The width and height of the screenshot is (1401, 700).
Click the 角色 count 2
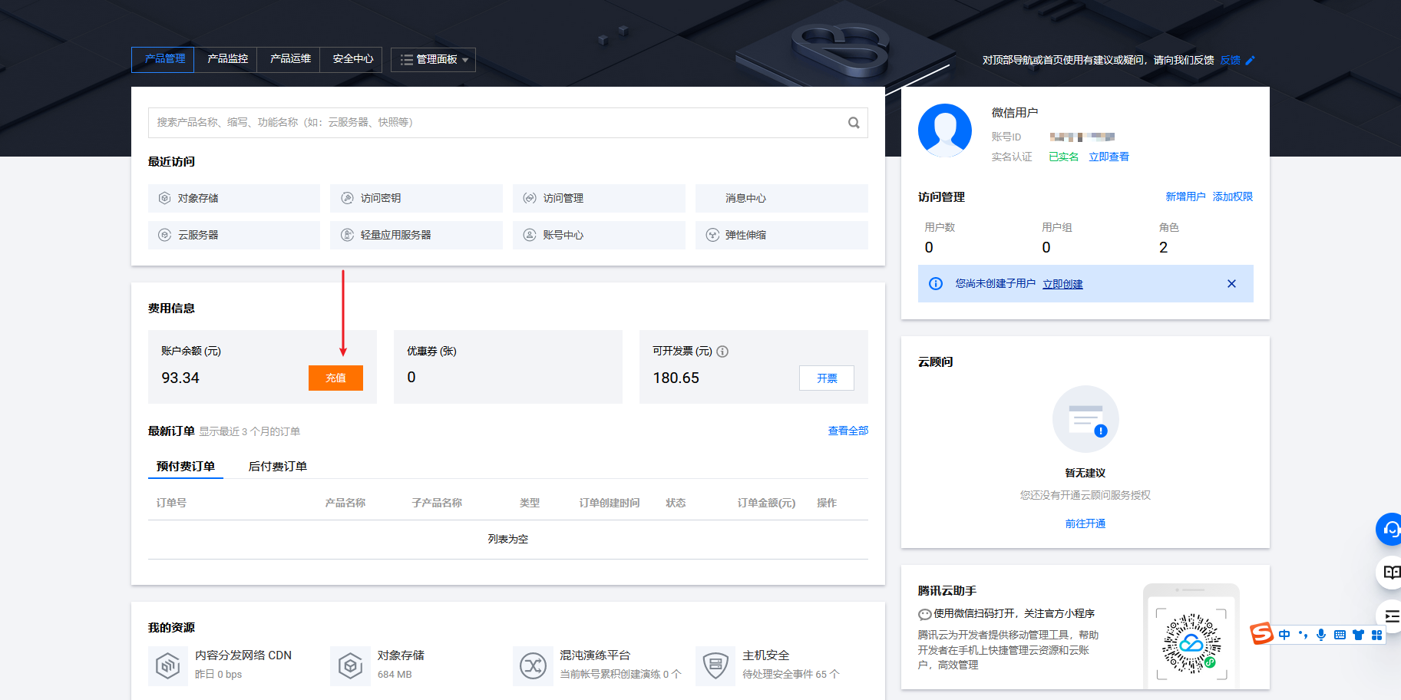point(1163,247)
